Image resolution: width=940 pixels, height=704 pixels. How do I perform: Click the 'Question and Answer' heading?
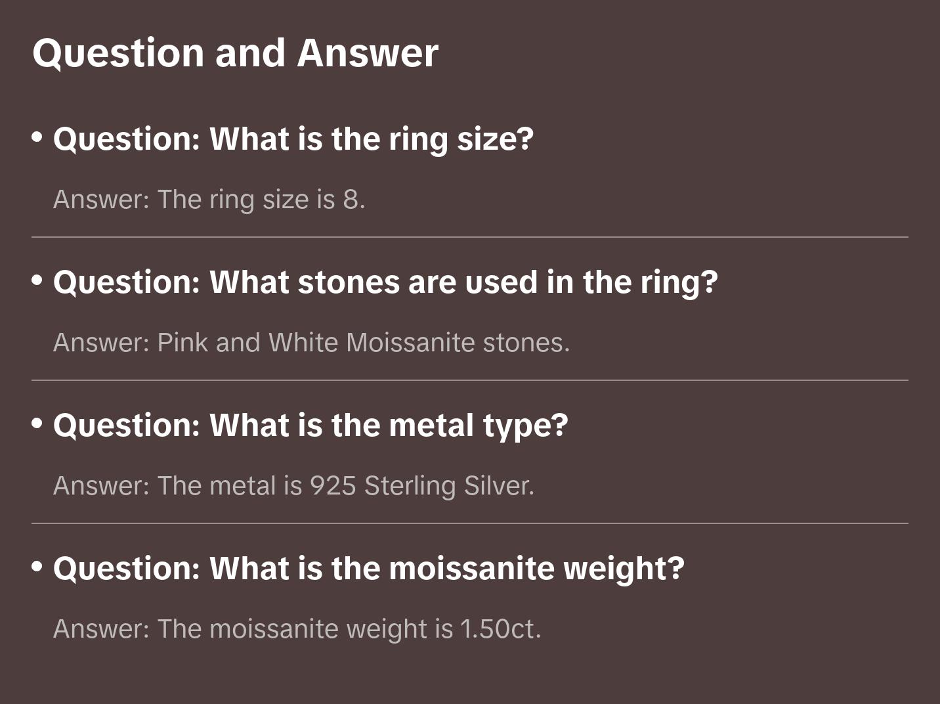[x=235, y=53]
